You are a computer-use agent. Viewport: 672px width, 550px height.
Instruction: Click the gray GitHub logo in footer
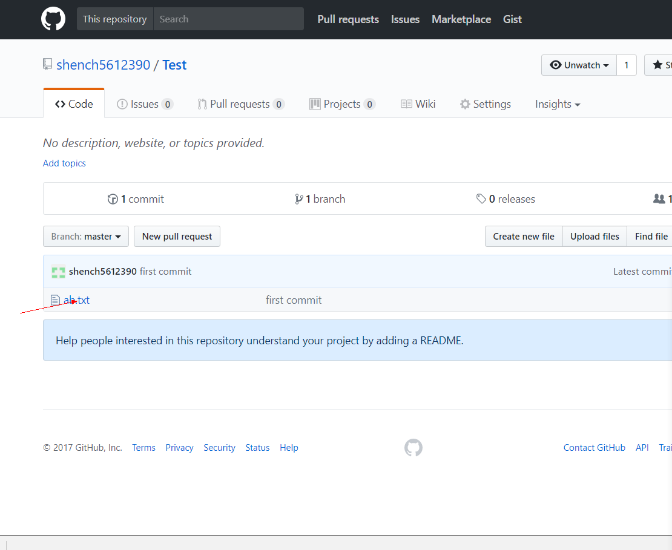coord(413,448)
